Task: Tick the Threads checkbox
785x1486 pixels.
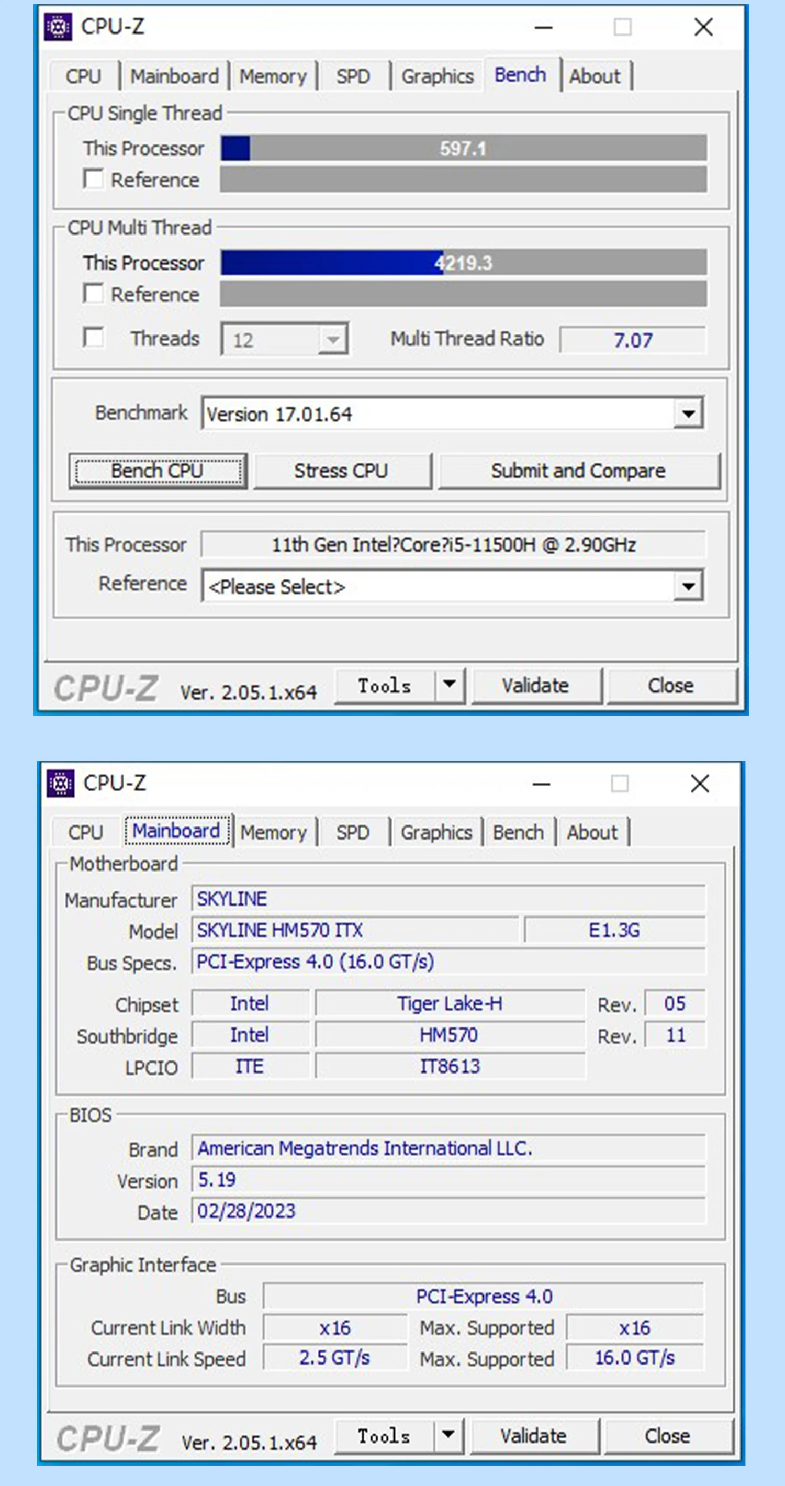Action: point(94,338)
